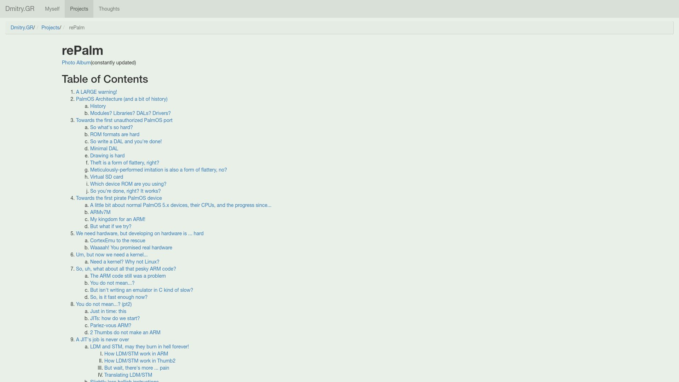Image resolution: width=679 pixels, height=382 pixels.
Task: Jump to 'Towards the first unauthorized PalmOS port'
Action: point(124,120)
